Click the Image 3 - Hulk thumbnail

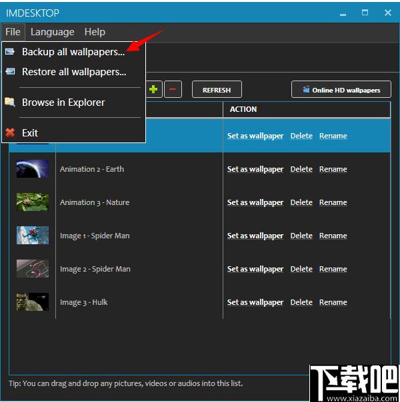[33, 302]
